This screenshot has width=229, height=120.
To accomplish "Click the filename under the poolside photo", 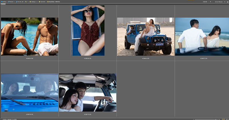I will (29, 59).
